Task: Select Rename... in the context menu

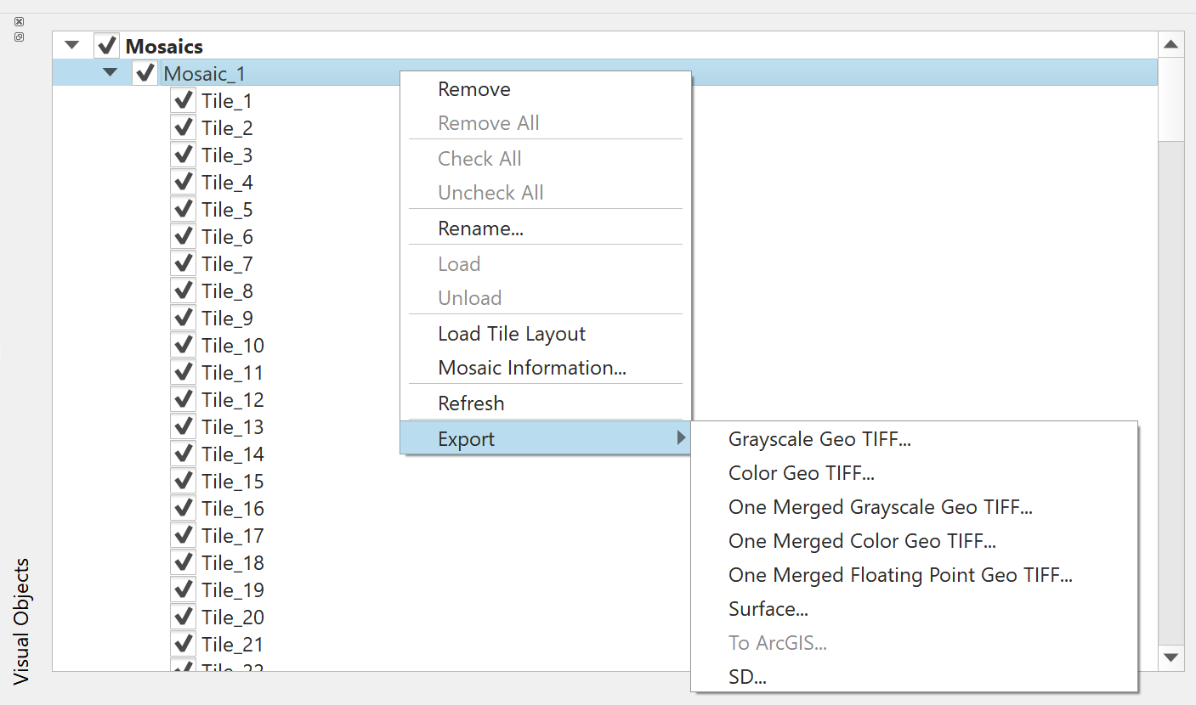Action: click(x=480, y=228)
